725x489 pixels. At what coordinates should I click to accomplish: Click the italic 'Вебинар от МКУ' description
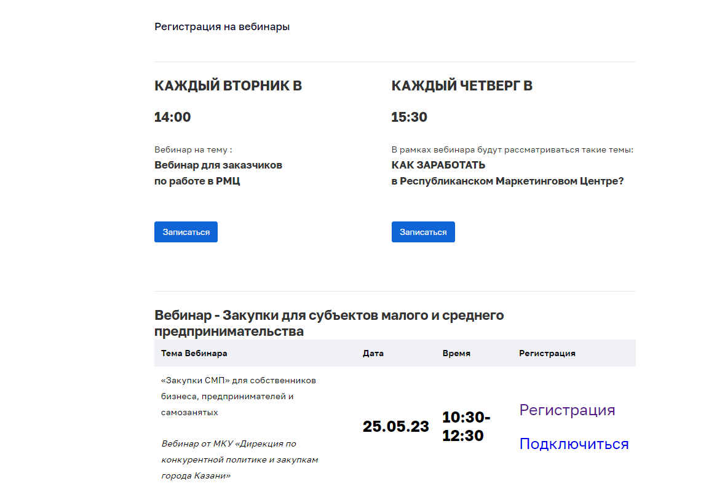point(240,459)
